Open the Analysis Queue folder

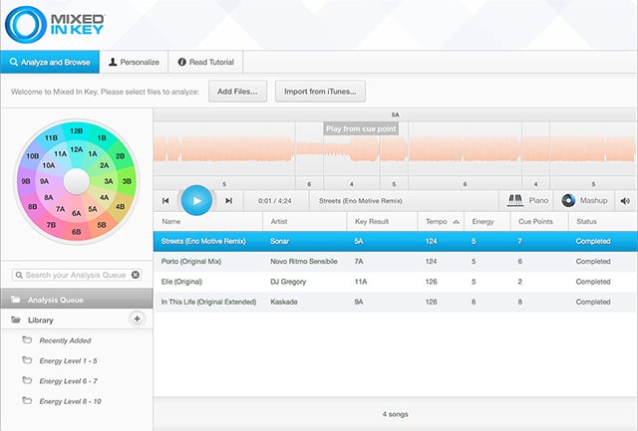click(77, 300)
